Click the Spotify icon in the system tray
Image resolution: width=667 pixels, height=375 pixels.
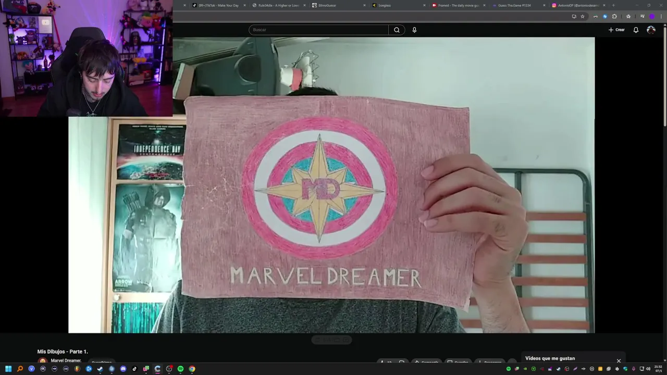pos(509,369)
